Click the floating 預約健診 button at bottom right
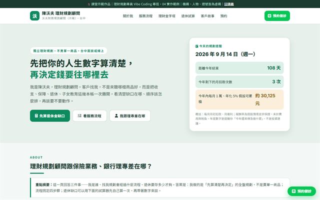The height and width of the screenshot is (200, 320). (301, 191)
